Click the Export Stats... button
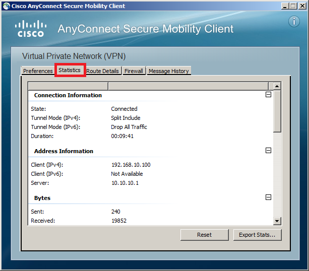The width and height of the screenshot is (309, 271). (x=257, y=235)
